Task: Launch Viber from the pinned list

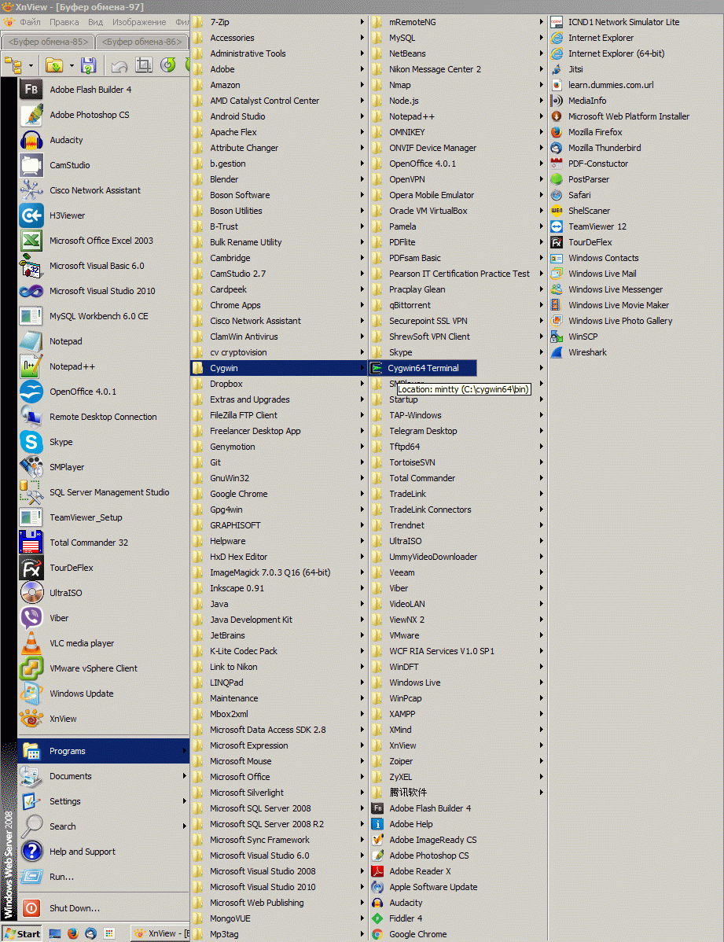Action: [x=103, y=618]
